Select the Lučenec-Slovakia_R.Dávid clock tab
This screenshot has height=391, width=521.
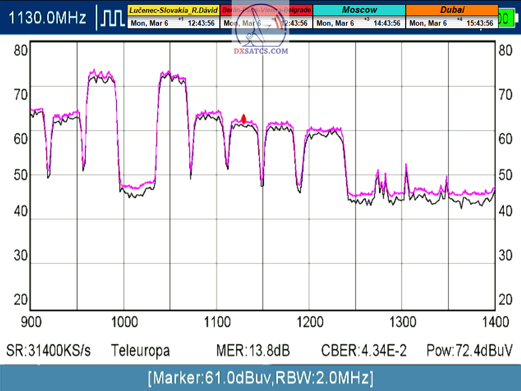[x=173, y=10]
